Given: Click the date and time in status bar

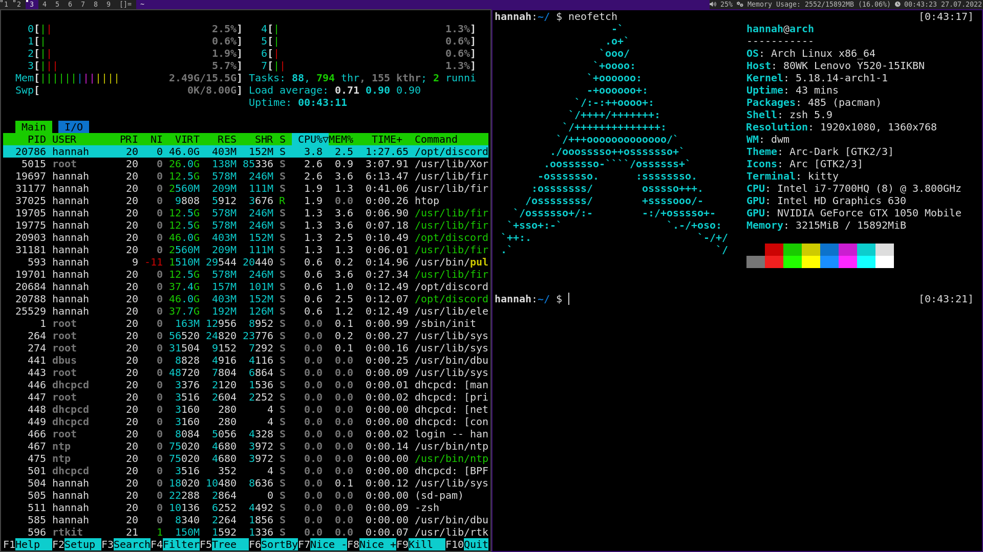Looking at the screenshot, I should [x=943, y=4].
